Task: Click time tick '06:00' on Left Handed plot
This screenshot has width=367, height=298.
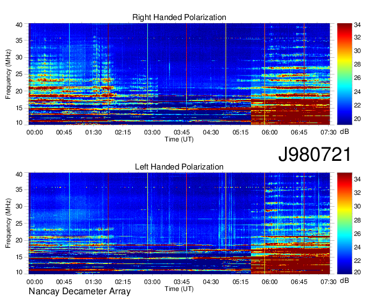Action: coord(270,282)
